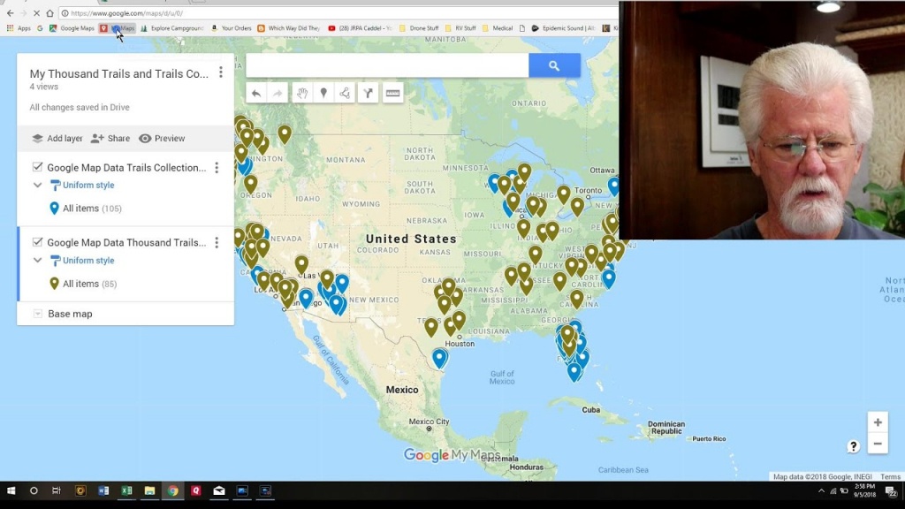905x509 pixels.
Task: Click the map help question mark
Action: click(x=853, y=446)
